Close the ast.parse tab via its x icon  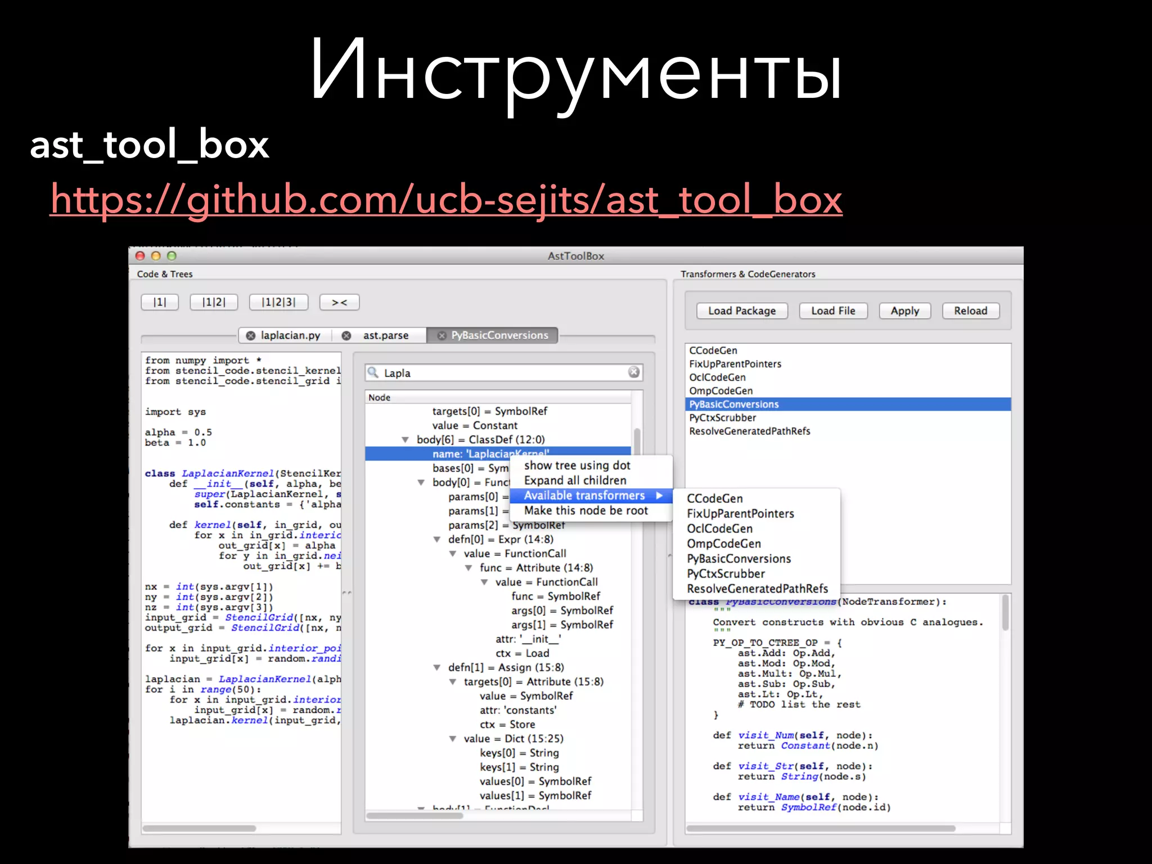(x=346, y=335)
